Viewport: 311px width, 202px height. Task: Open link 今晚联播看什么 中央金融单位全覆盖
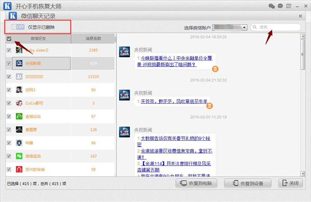[175, 61]
